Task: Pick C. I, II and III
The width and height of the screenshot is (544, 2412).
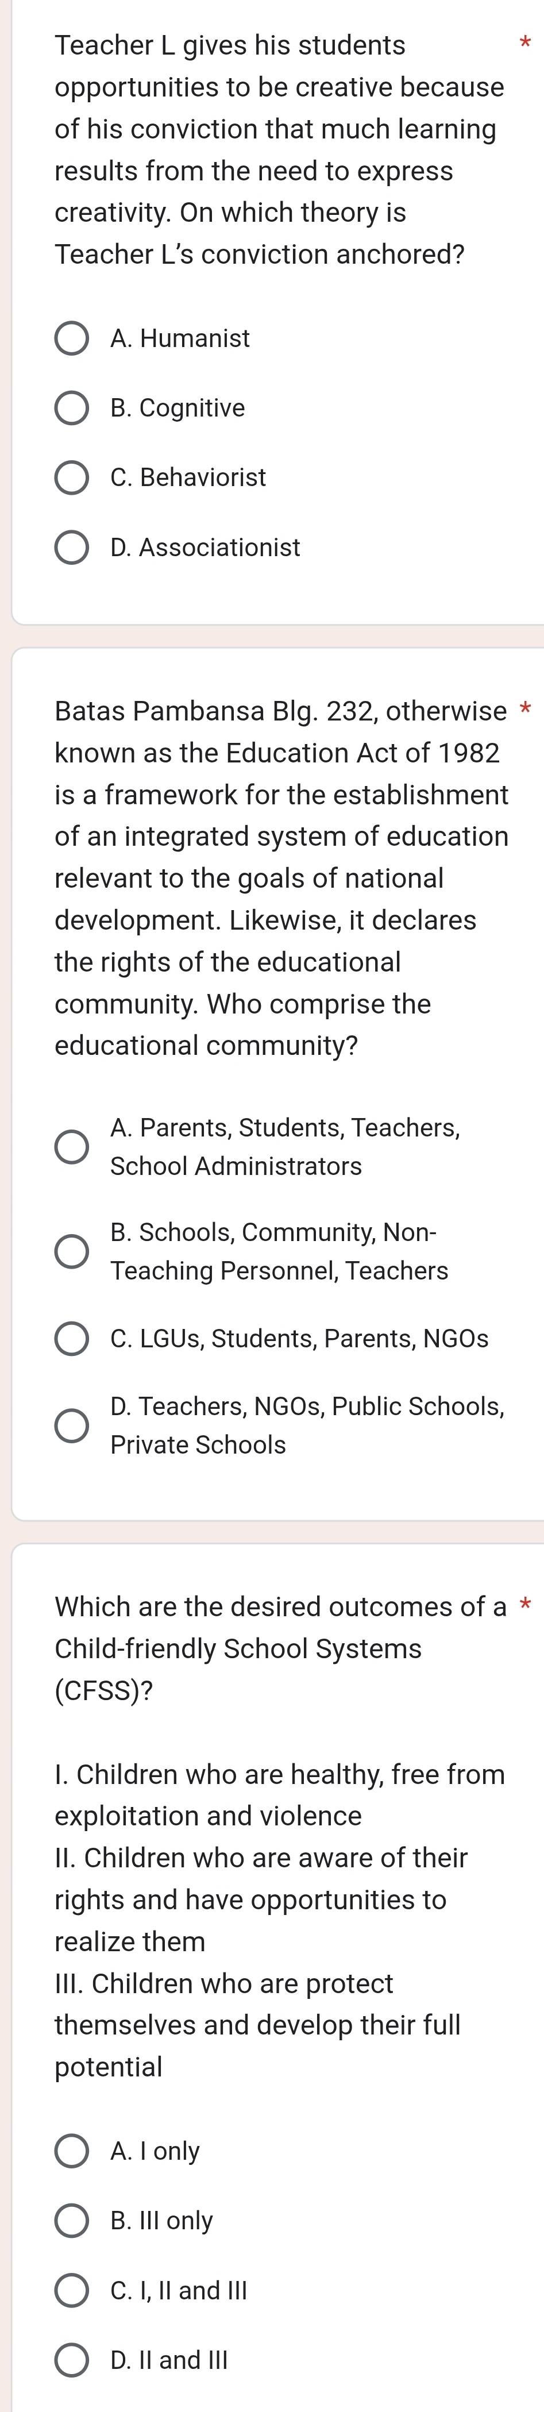Action: (x=71, y=2291)
